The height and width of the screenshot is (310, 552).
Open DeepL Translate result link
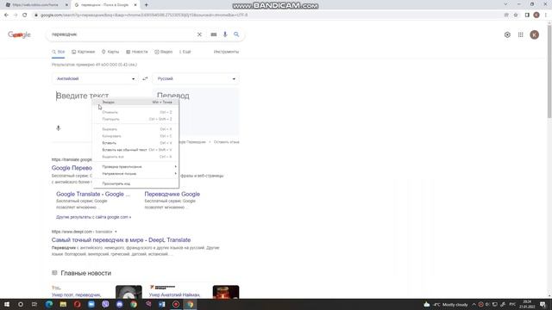click(x=121, y=240)
